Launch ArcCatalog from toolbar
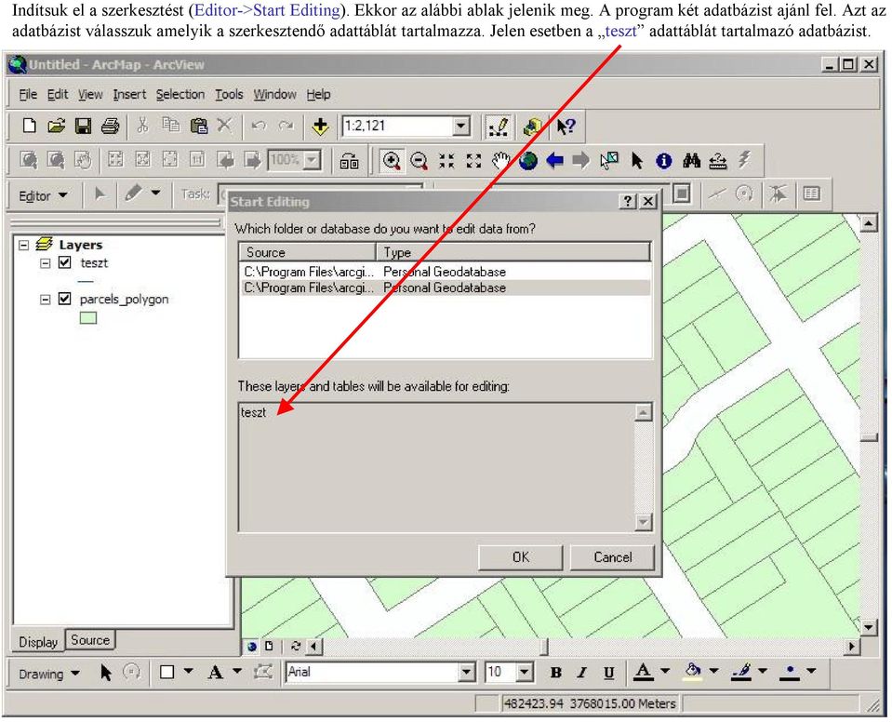The width and height of the screenshot is (892, 722). (x=532, y=127)
